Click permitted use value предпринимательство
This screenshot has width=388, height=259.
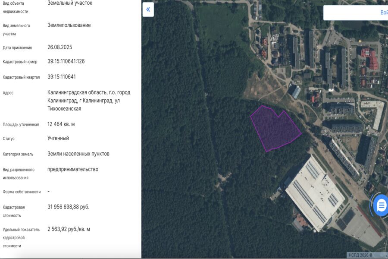(x=73, y=169)
